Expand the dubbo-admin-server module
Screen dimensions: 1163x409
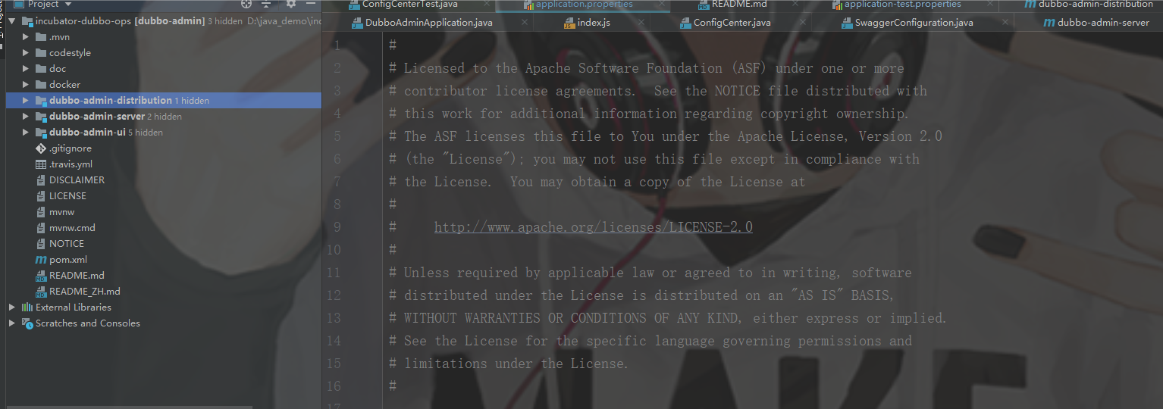26,116
